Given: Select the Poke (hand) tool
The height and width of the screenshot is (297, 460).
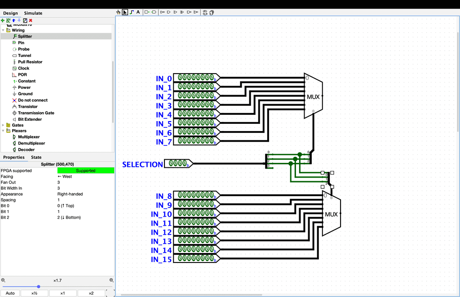Looking at the screenshot, I should click(x=119, y=12).
